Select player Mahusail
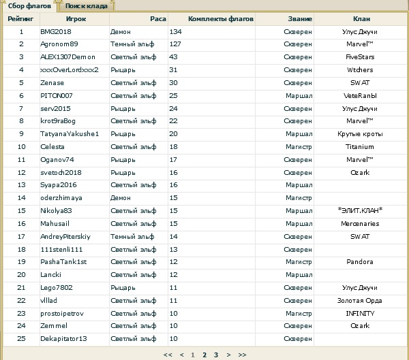This screenshot has width=409, height=360. [55, 223]
